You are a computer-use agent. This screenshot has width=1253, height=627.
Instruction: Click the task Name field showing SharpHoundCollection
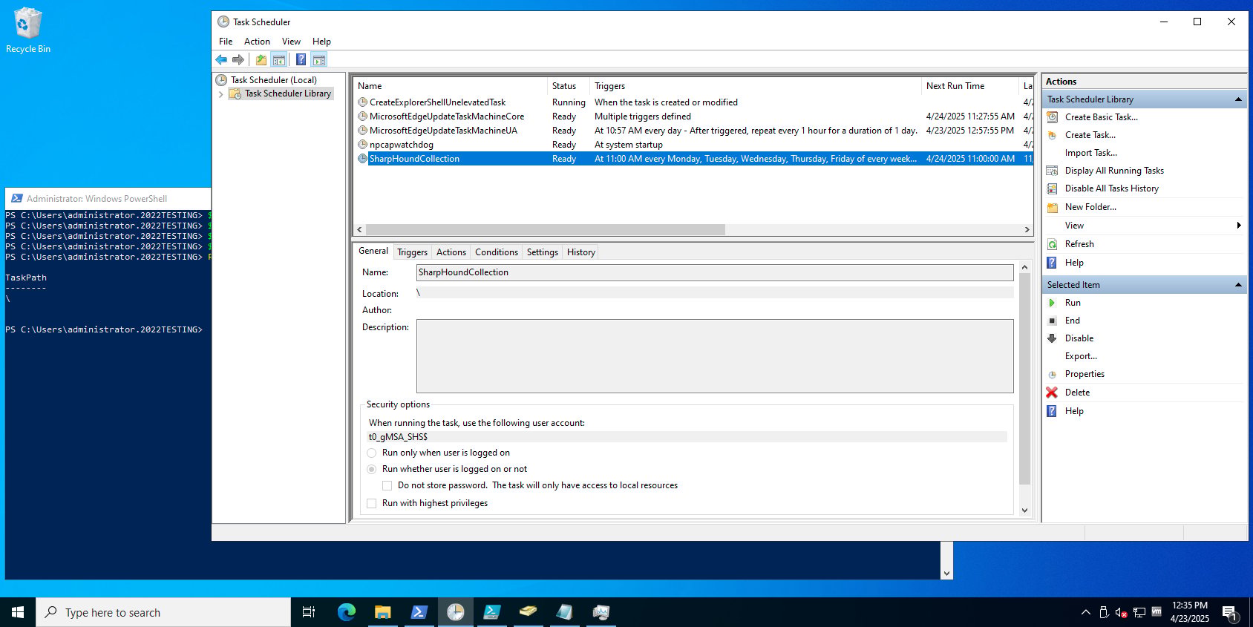point(715,272)
